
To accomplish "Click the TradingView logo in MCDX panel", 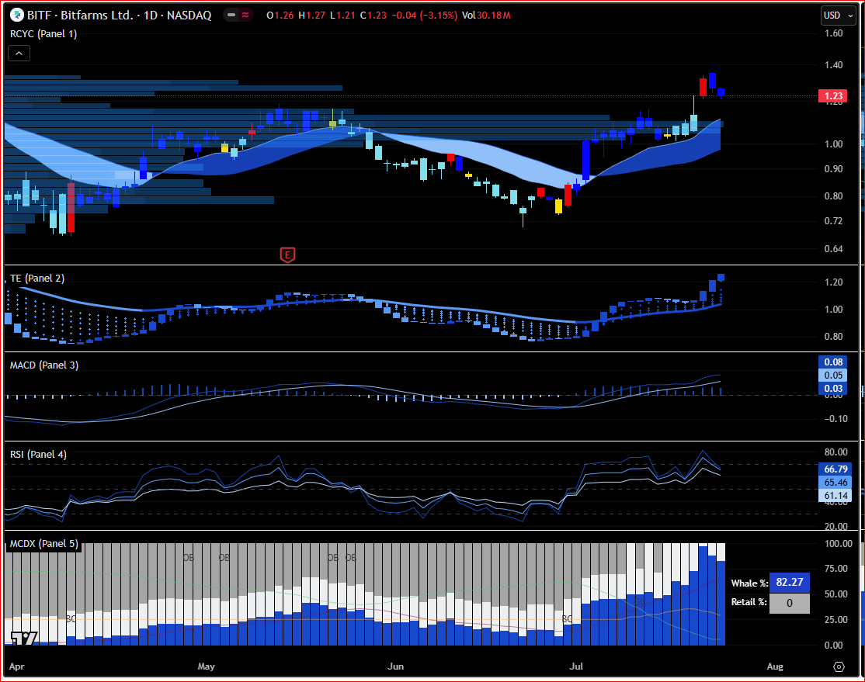I will [24, 639].
